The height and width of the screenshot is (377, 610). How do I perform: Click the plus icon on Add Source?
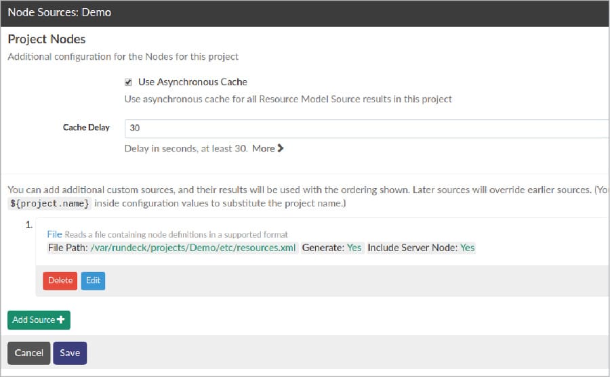pos(61,319)
